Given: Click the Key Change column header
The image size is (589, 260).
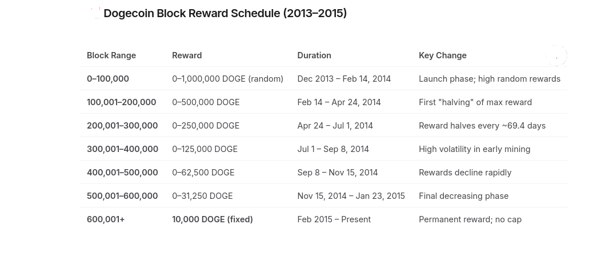Looking at the screenshot, I should tap(443, 55).
